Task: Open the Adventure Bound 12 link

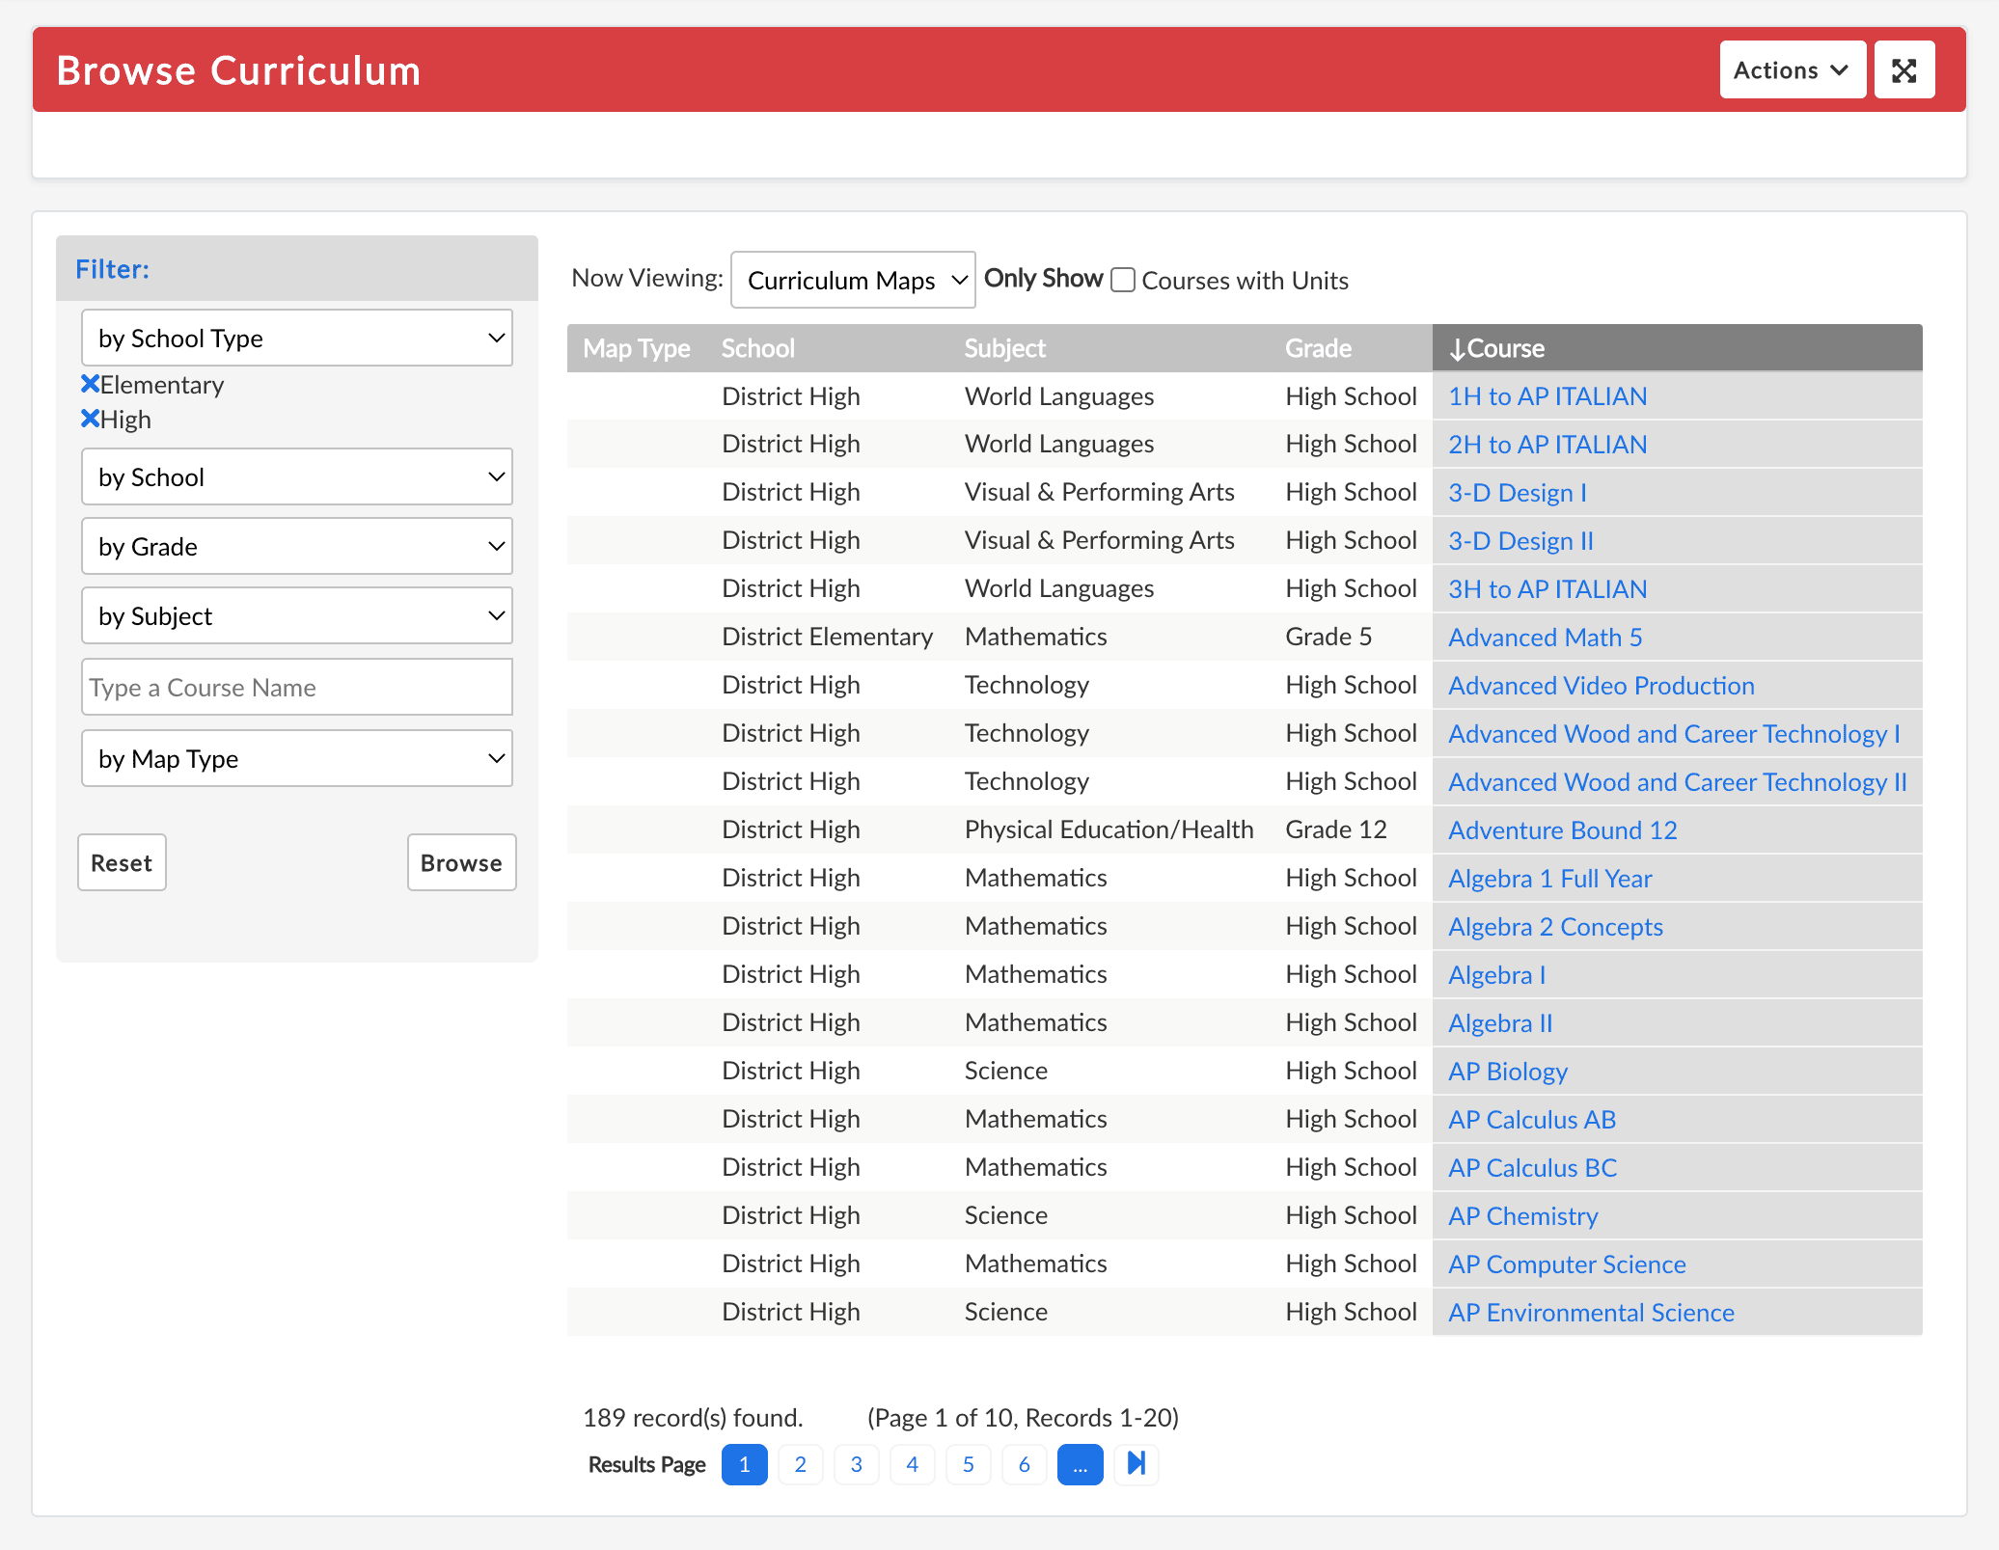Action: 1563,830
